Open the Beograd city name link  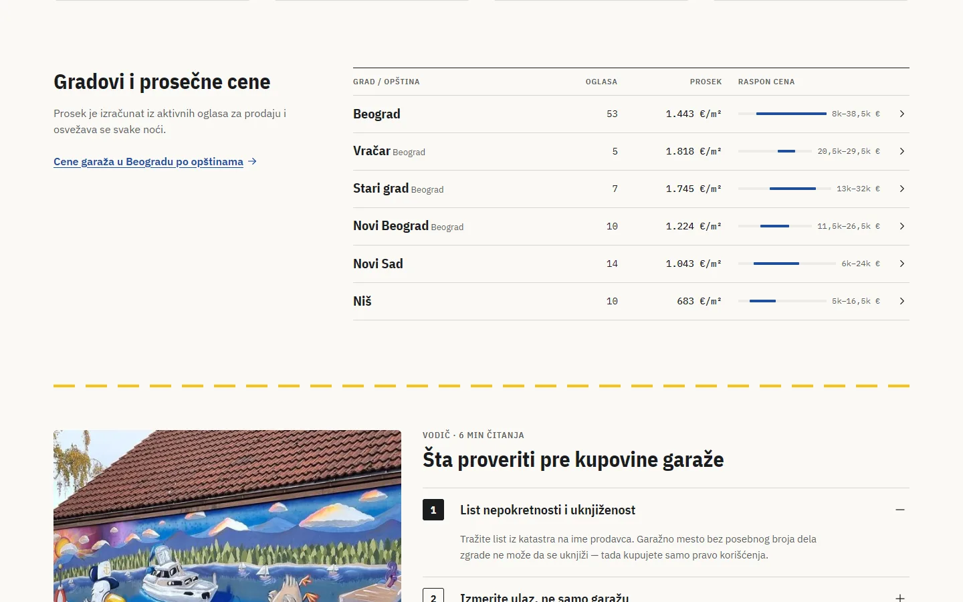(x=377, y=114)
